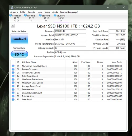This screenshot has width=132, height=136.
Task: Click status orb for SATA CRC Error Count
Action: coord(13,93)
